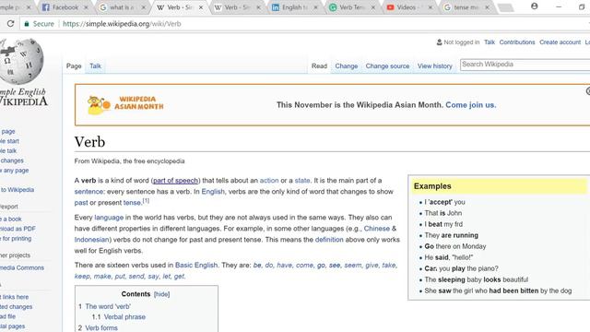Follow the 'action' link
Viewport: 590px width, 332px height.
[269, 181]
